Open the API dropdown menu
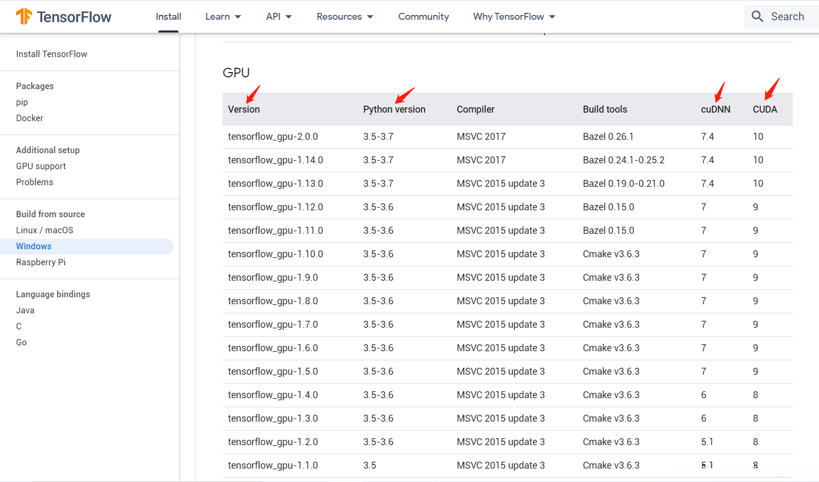The width and height of the screenshot is (819, 482). pos(279,17)
